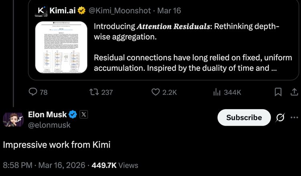Subscribe to Elon Musk

(x=244, y=118)
